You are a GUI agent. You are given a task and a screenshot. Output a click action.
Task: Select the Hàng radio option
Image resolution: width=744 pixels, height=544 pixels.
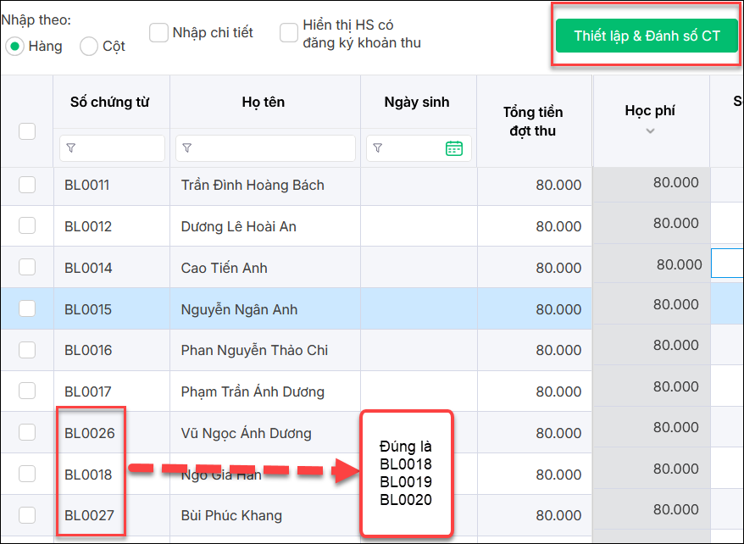(14, 46)
